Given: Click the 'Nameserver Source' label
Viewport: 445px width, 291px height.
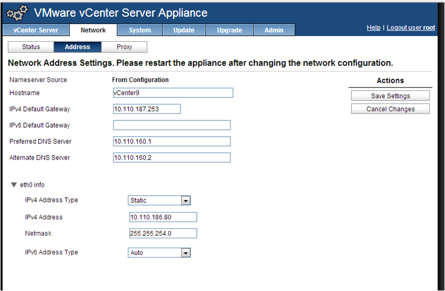Looking at the screenshot, I should 38,80.
